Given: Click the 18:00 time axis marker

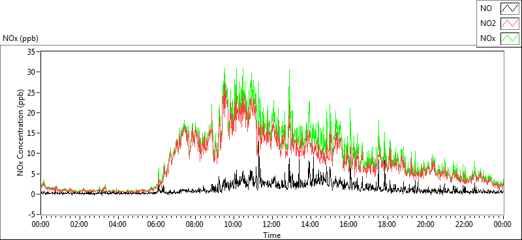Looking at the screenshot, I should click(x=387, y=224).
